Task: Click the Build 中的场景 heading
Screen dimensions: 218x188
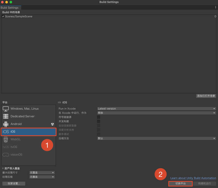Action: [x=11, y=12]
